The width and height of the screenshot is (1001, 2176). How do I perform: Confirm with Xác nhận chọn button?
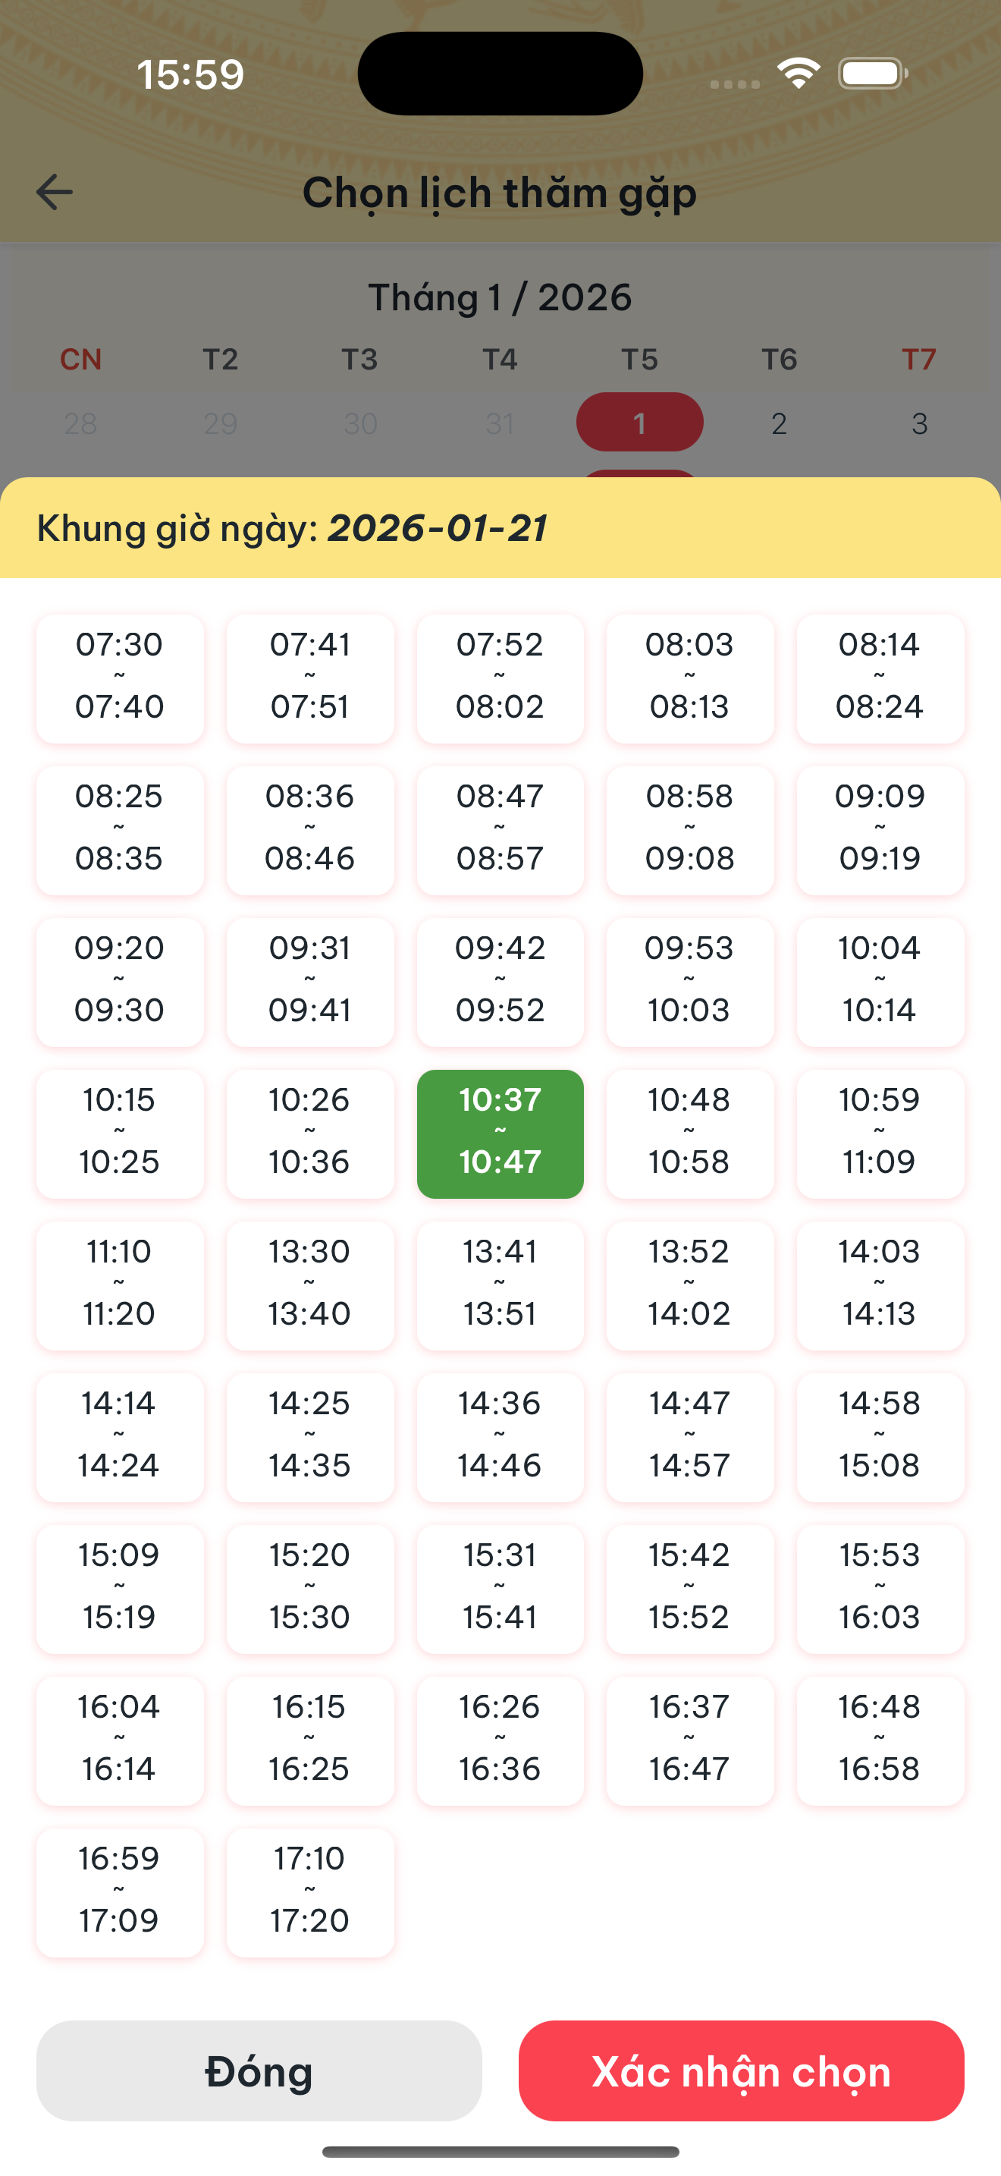coord(741,2071)
